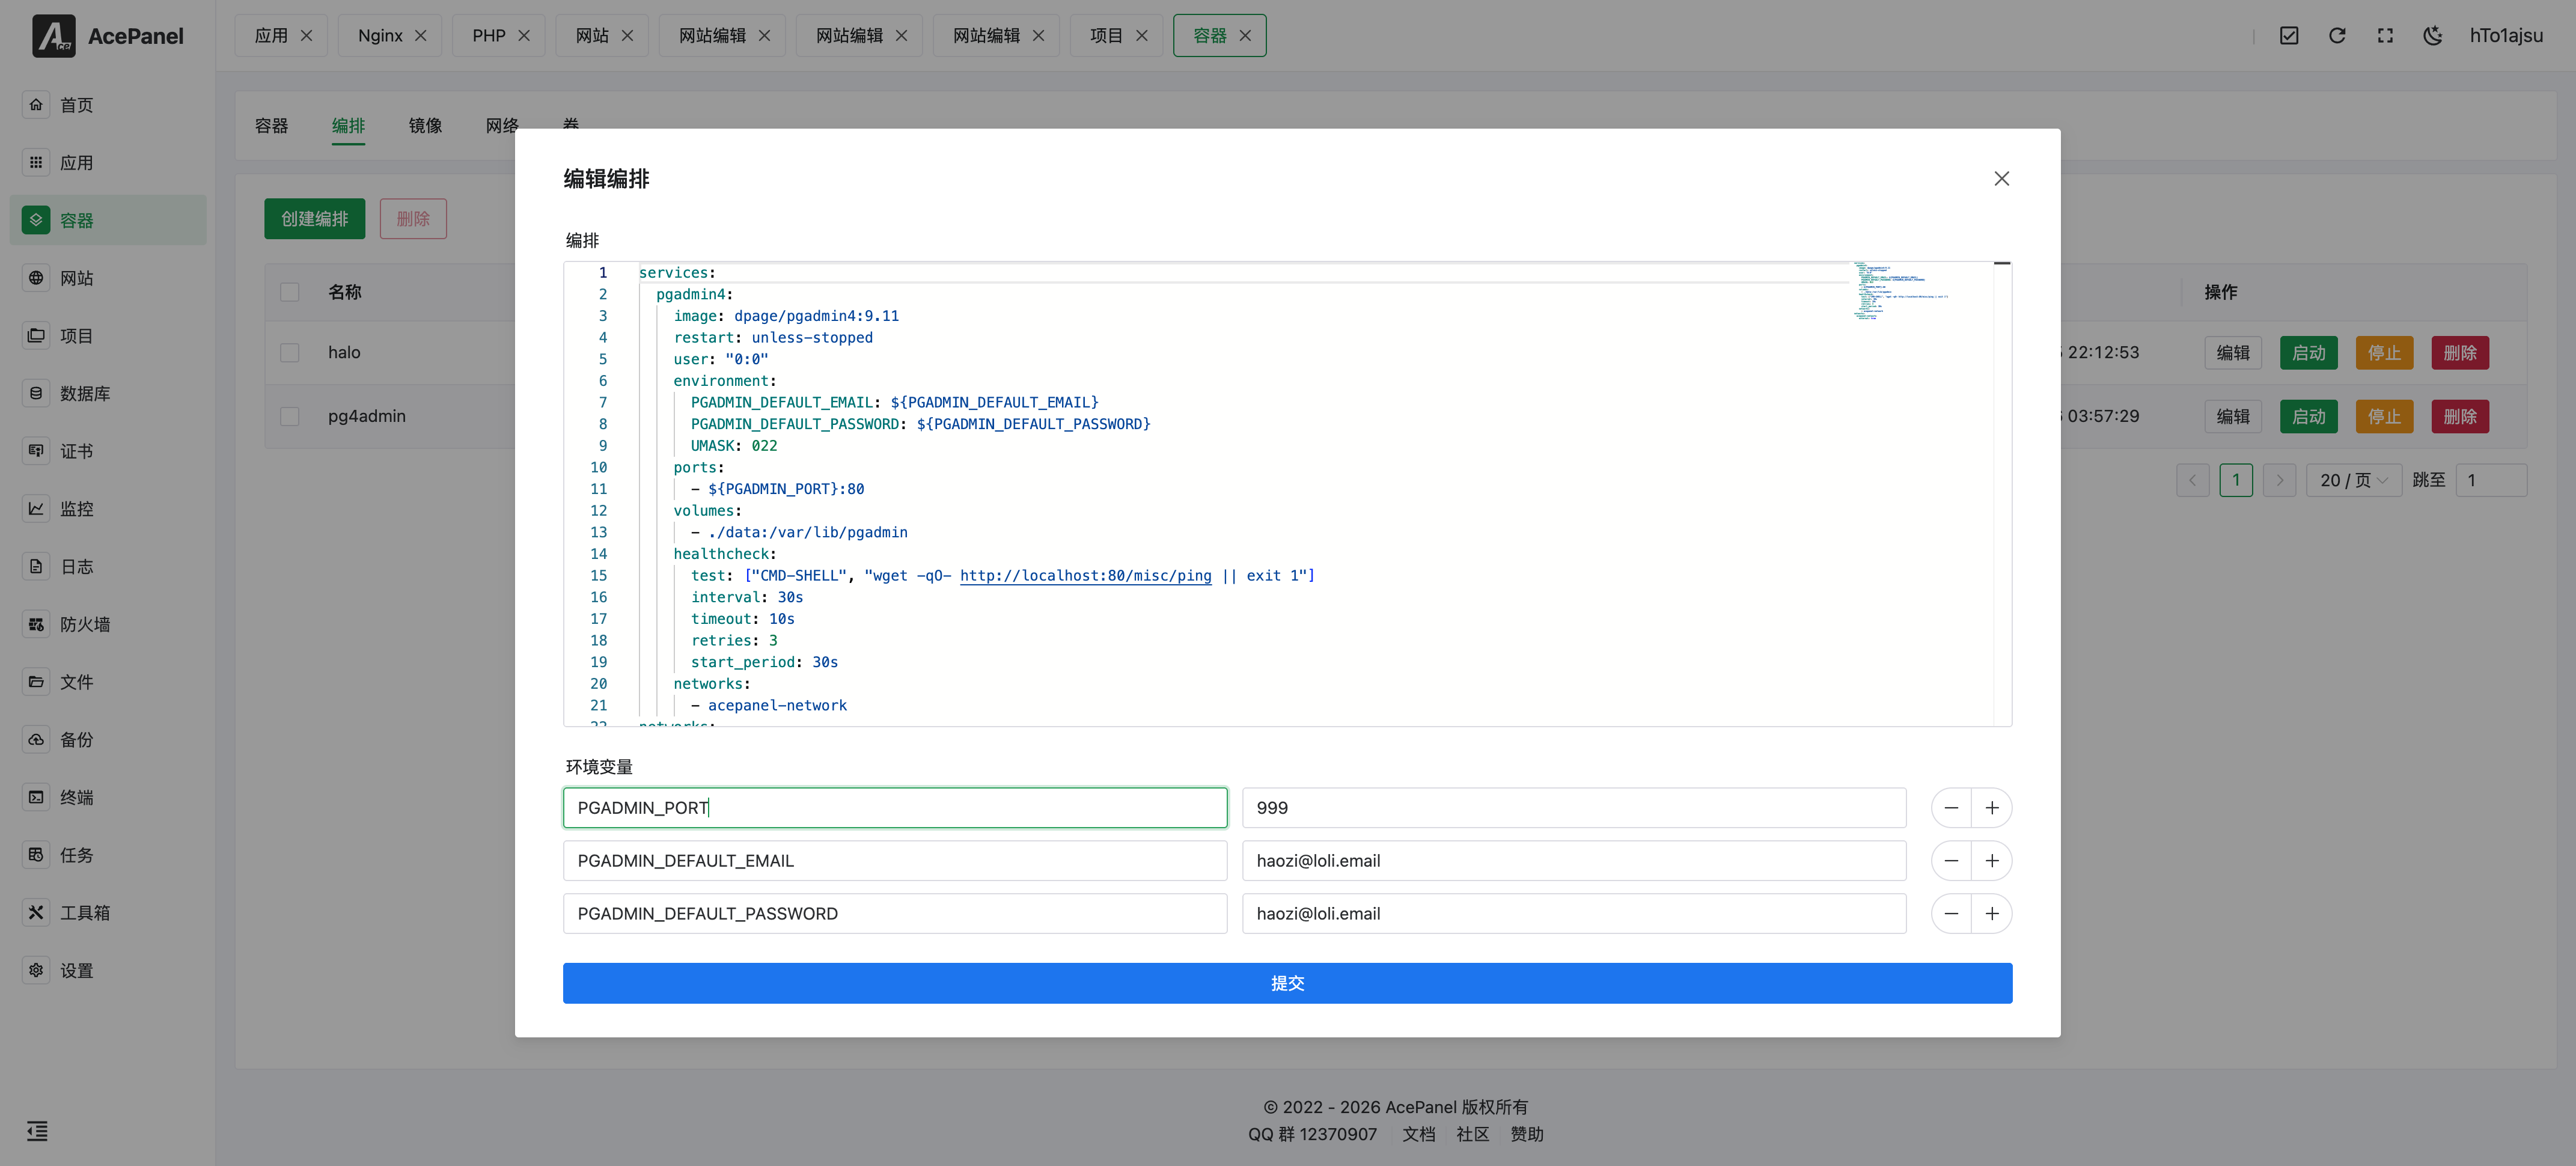Click the Toolbox wrench icon in the sidebar
This screenshot has width=2576, height=1166.
(x=36, y=912)
